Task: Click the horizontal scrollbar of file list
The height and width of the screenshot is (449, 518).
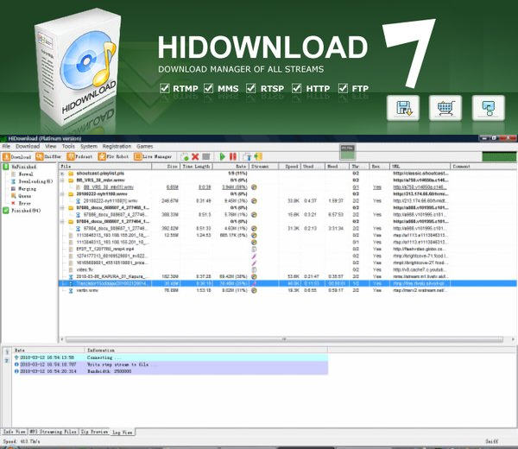Action: [284, 339]
